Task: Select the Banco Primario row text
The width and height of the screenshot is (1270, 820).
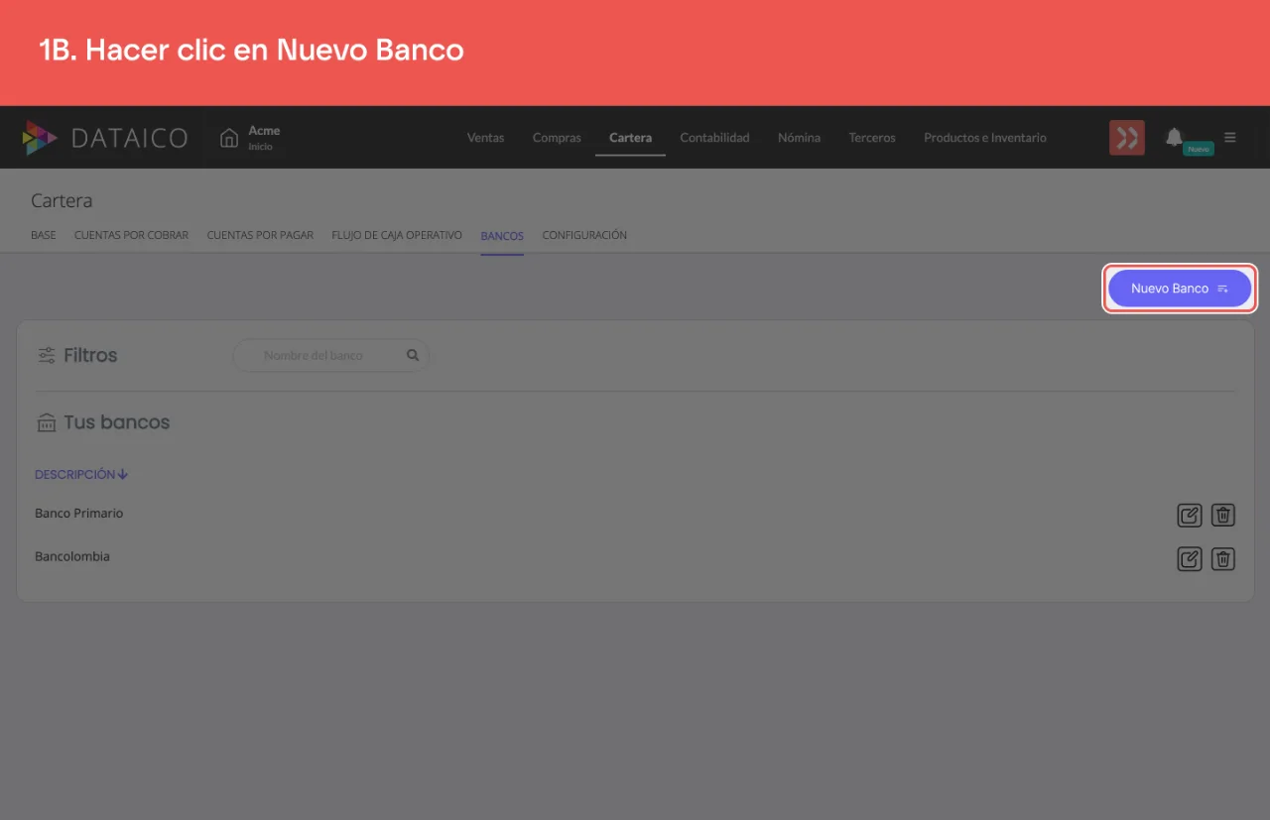Action: click(79, 514)
